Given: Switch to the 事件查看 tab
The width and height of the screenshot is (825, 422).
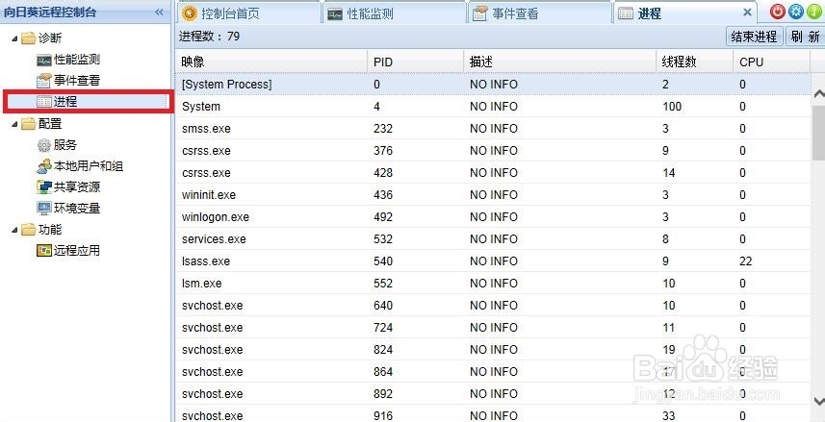Looking at the screenshot, I should (x=539, y=13).
